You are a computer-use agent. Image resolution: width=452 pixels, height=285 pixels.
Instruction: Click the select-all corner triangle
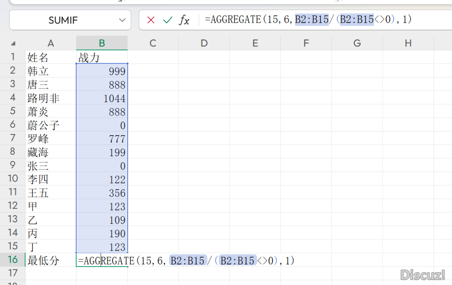point(13,44)
